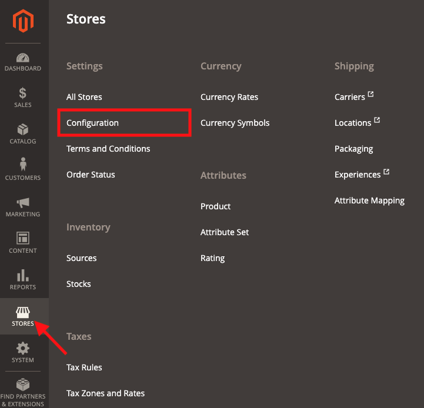Open All Stores menu item
This screenshot has width=424, height=408.
[84, 97]
